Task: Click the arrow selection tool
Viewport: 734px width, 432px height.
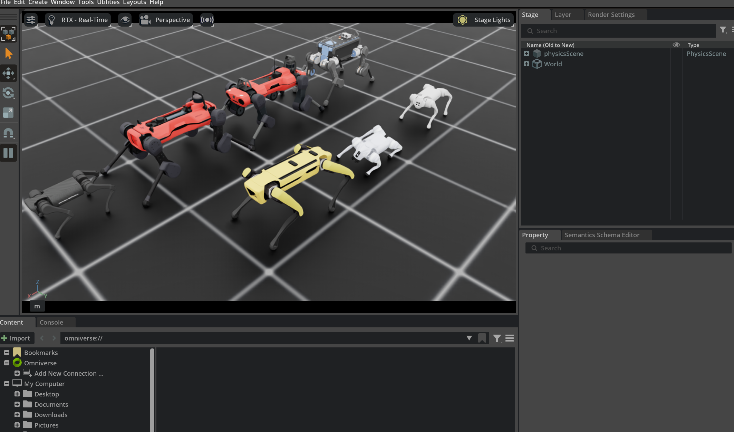Action: (x=8, y=54)
